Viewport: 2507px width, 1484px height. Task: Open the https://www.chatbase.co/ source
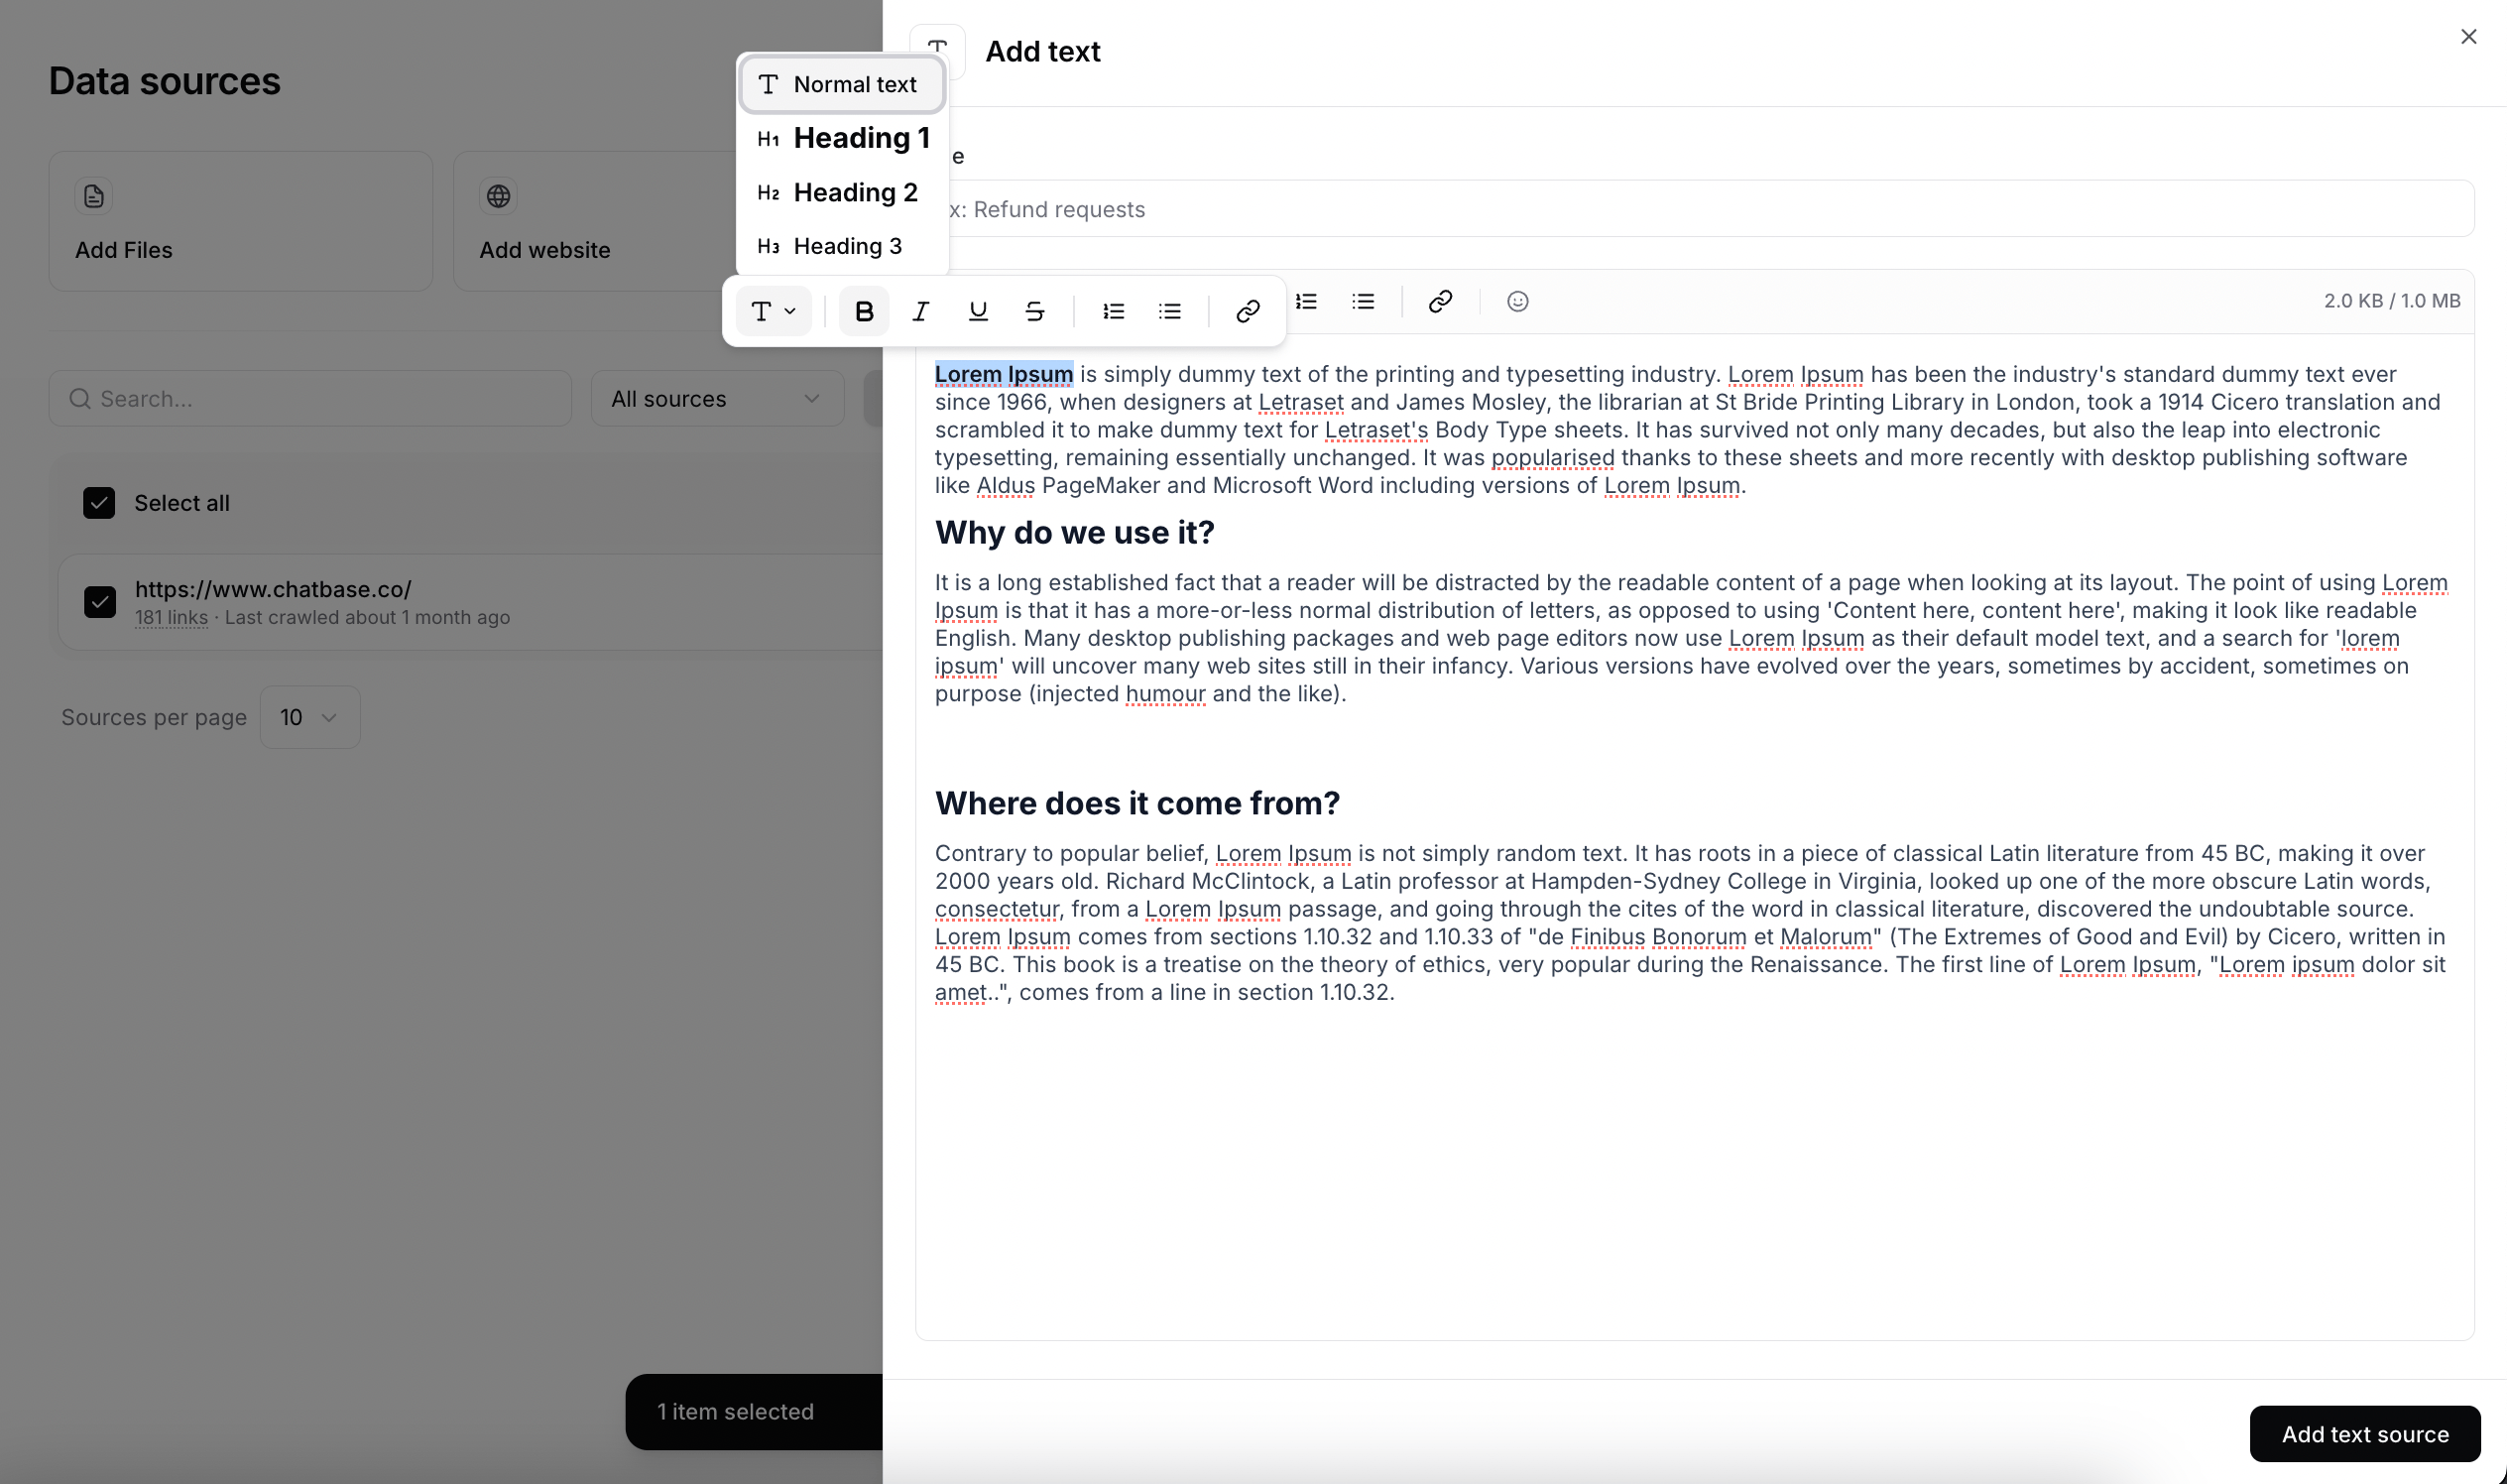point(273,589)
